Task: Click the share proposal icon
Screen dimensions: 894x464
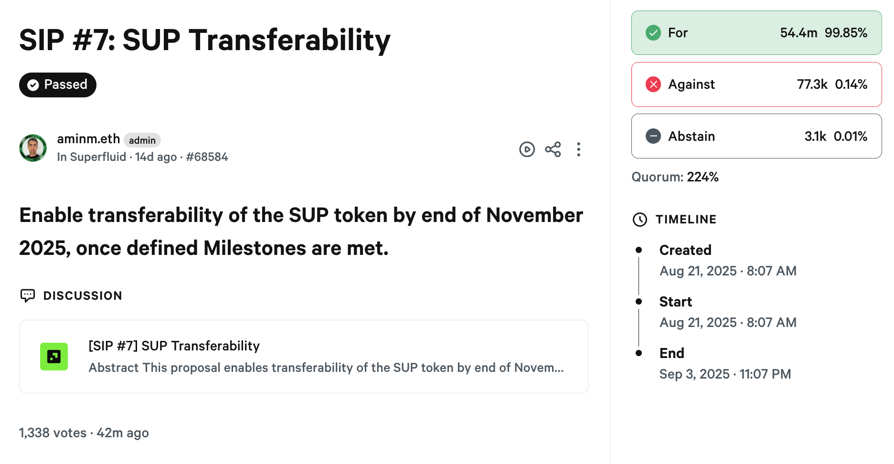Action: [553, 149]
